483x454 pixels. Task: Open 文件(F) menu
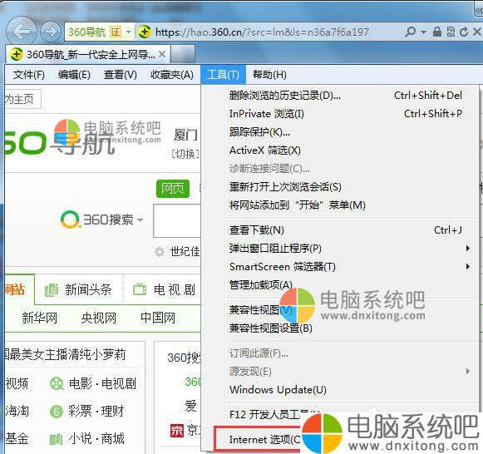[x=28, y=75]
